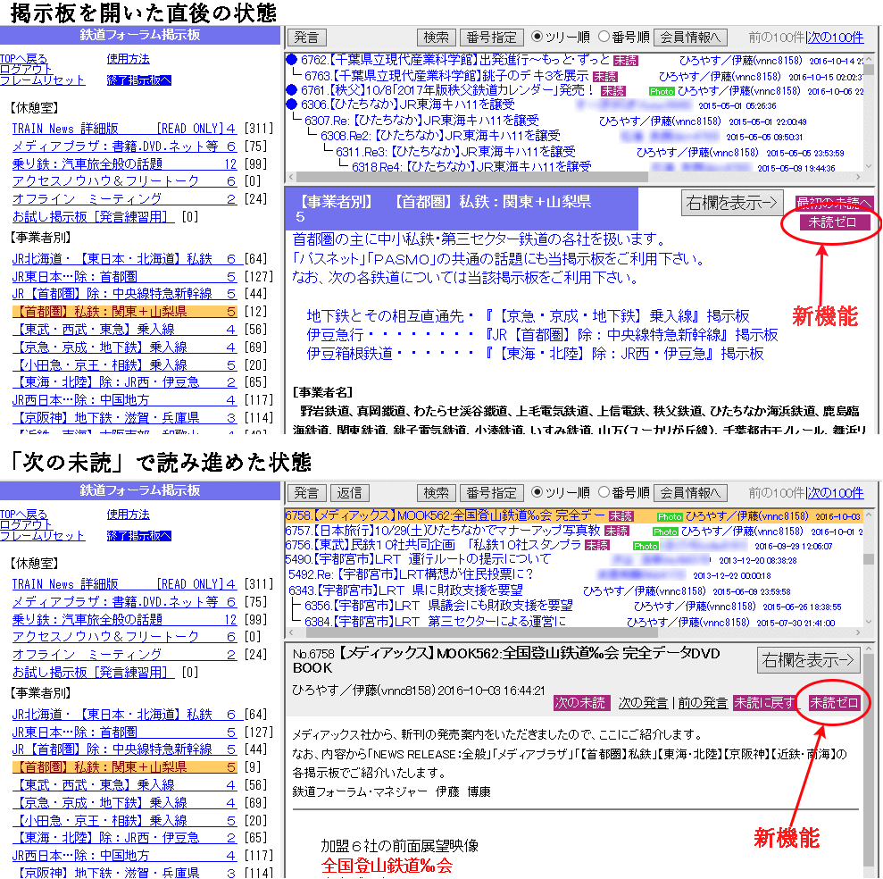Image resolution: width=883 pixels, height=879 pixels.
Task: Open reply 6307.Re: JR東海キハ11を譲受
Action: (421, 120)
